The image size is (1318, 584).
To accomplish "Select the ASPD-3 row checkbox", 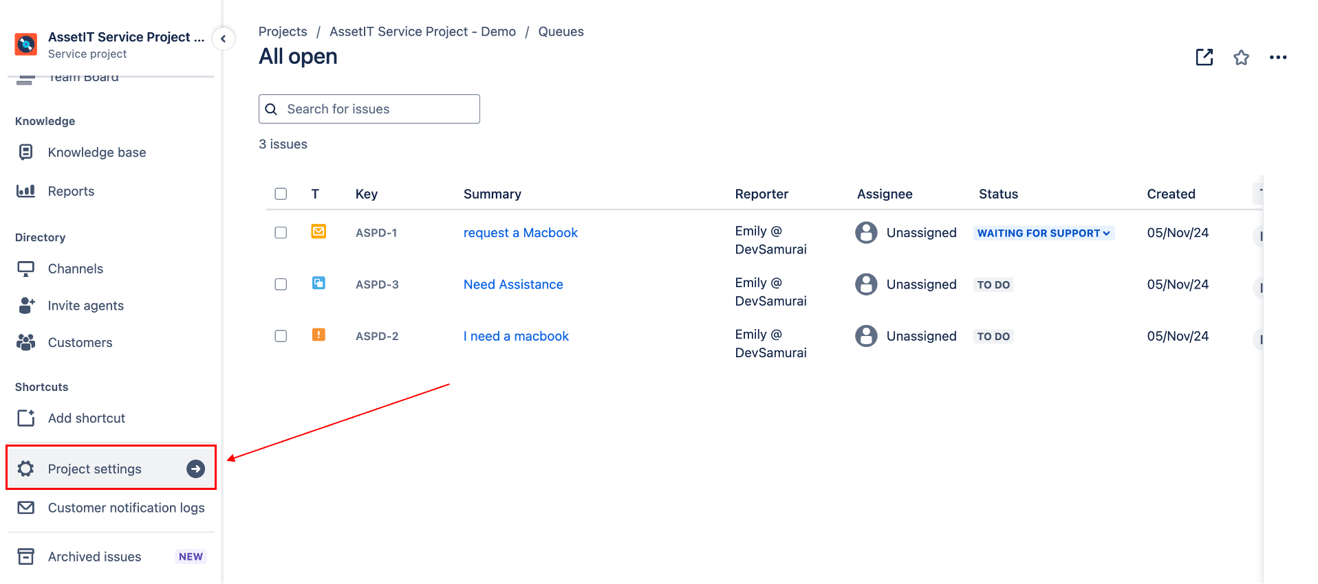I will [281, 284].
